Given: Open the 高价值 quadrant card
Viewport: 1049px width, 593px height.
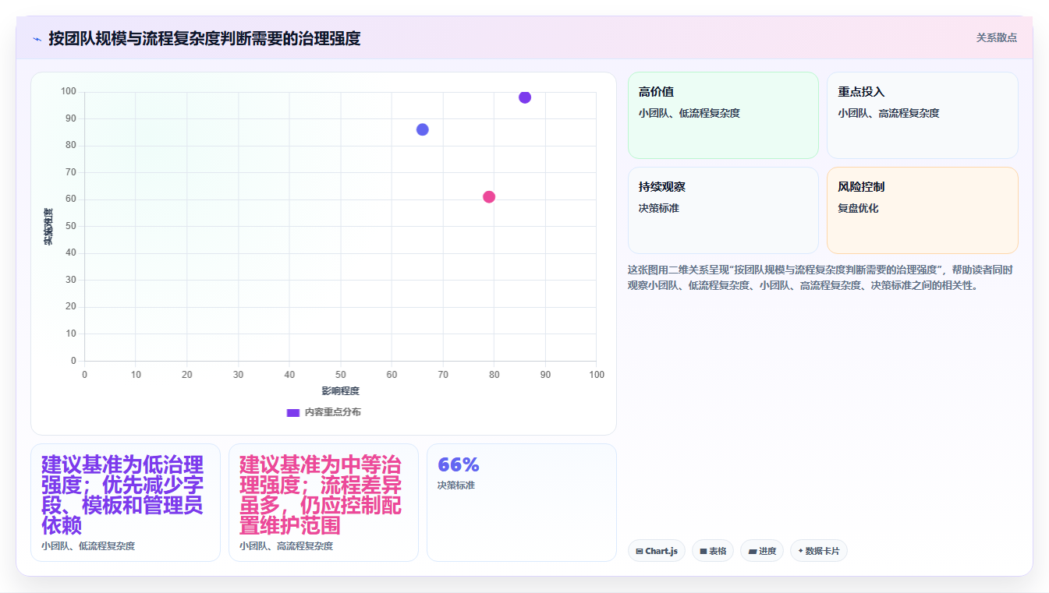Looking at the screenshot, I should (723, 115).
